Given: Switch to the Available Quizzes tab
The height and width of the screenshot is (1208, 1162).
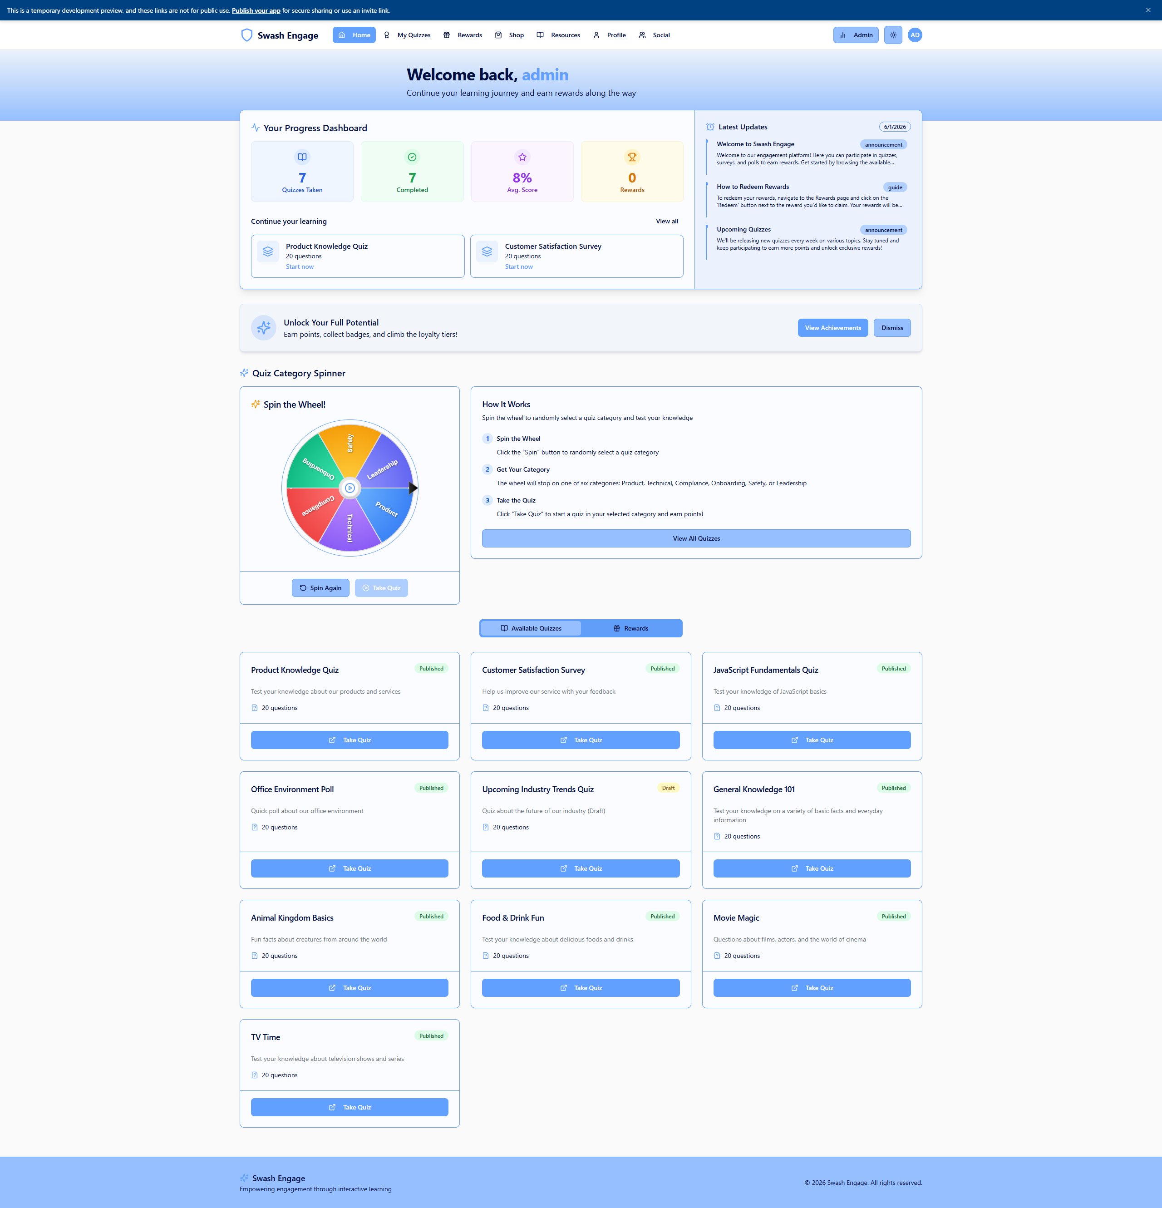Looking at the screenshot, I should (x=531, y=629).
